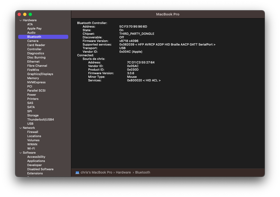Click the Supported services value line
The height and width of the screenshot is (197, 280).
coord(167,44)
